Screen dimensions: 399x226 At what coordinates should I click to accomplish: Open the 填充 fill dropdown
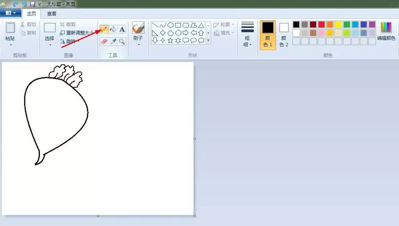coord(224,33)
